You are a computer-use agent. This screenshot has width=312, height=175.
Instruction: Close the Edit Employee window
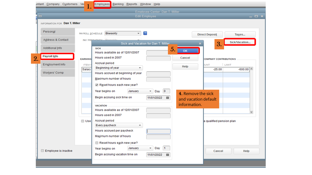click(262, 16)
